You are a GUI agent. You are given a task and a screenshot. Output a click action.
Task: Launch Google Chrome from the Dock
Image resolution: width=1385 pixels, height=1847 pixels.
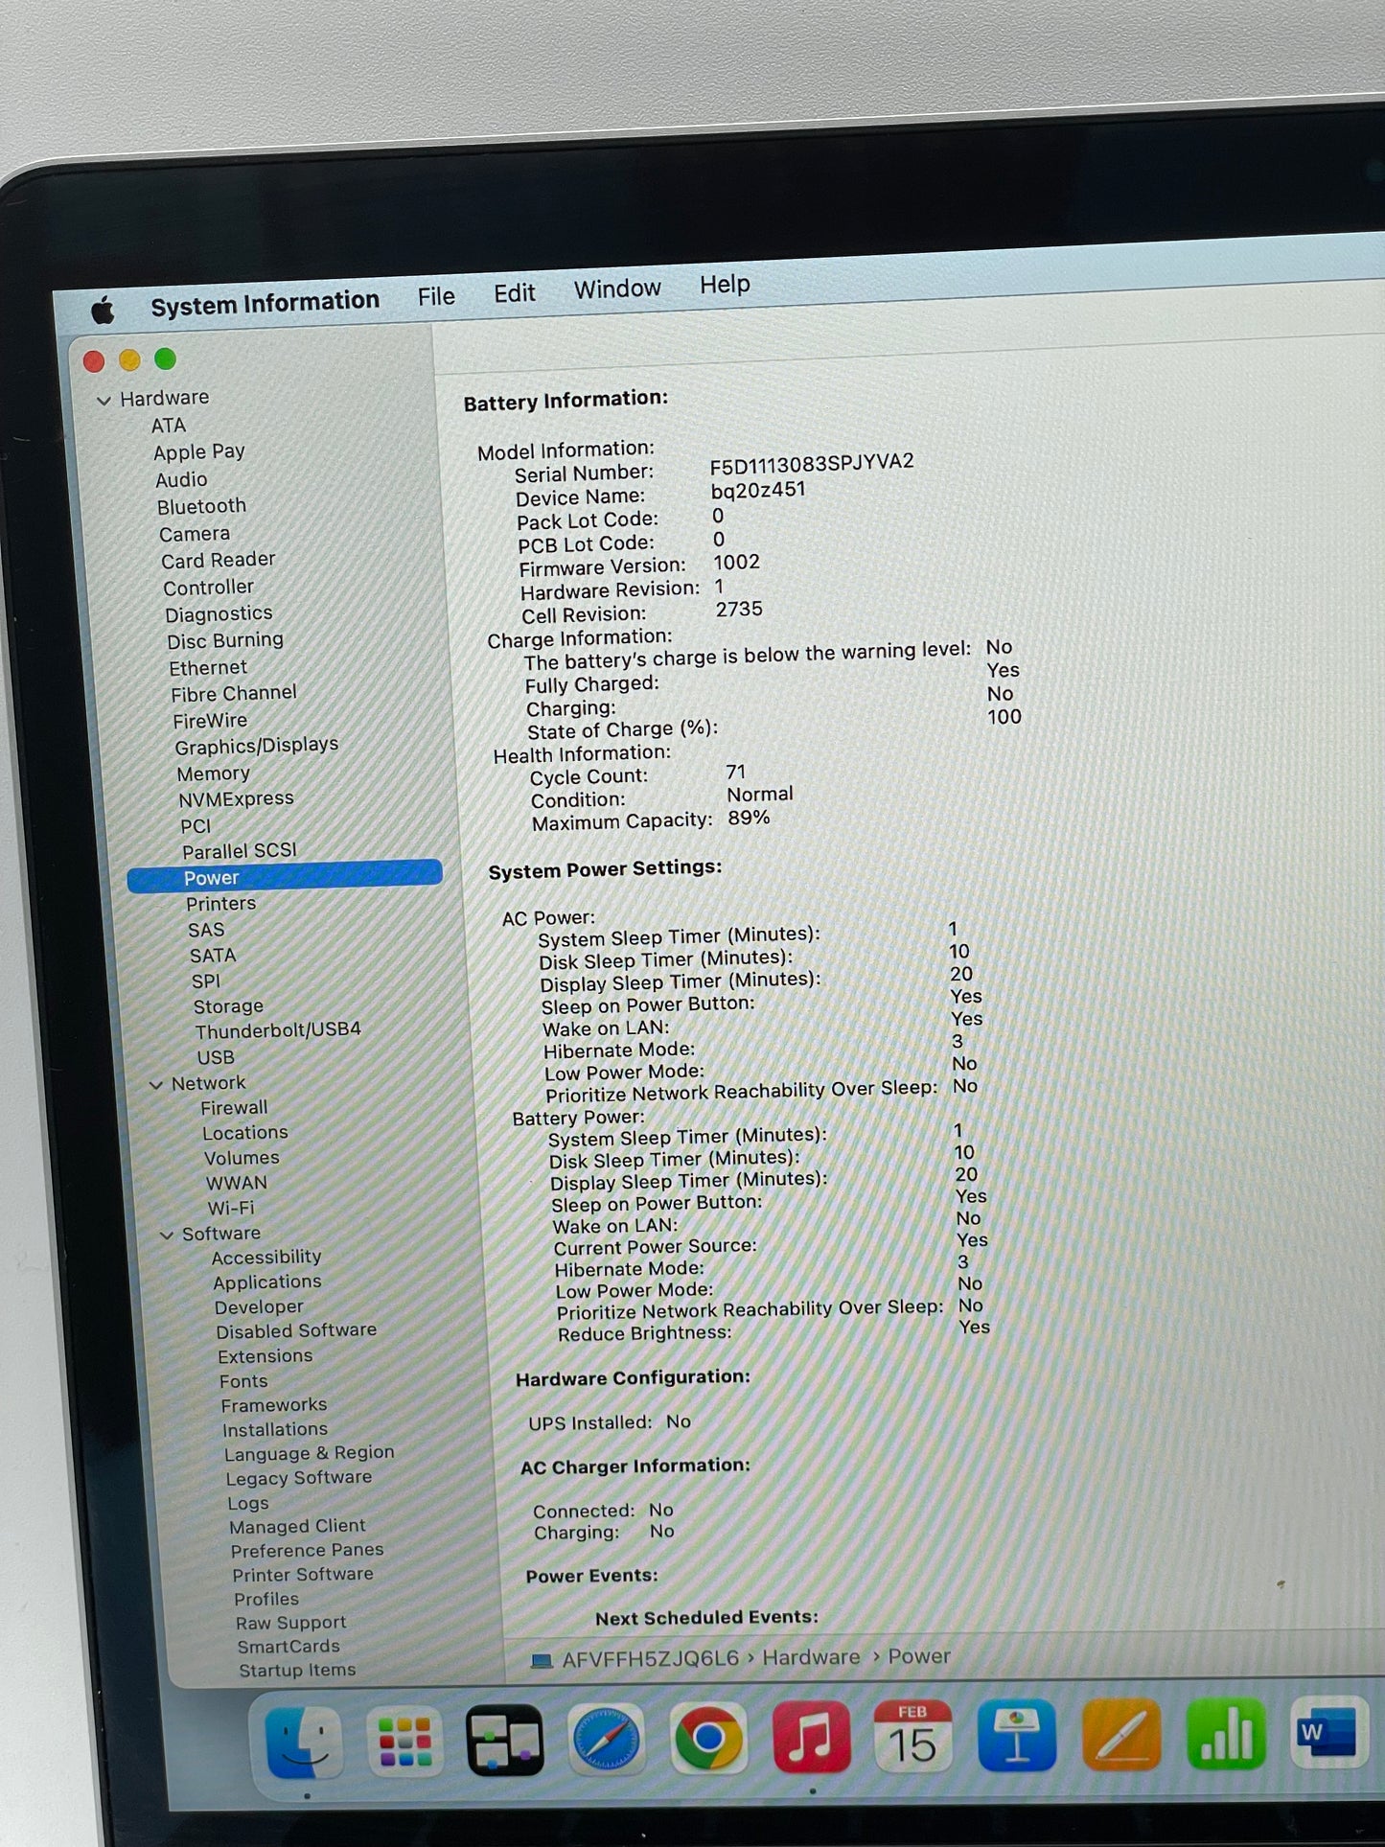pos(708,1737)
